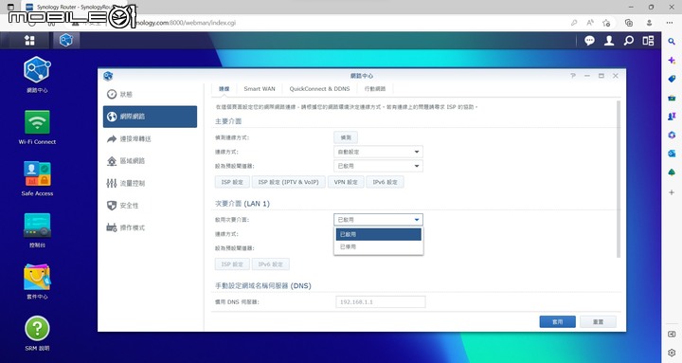This screenshot has width=682, height=363.
Task: Click the preferred DNS server field
Action: tap(381, 302)
